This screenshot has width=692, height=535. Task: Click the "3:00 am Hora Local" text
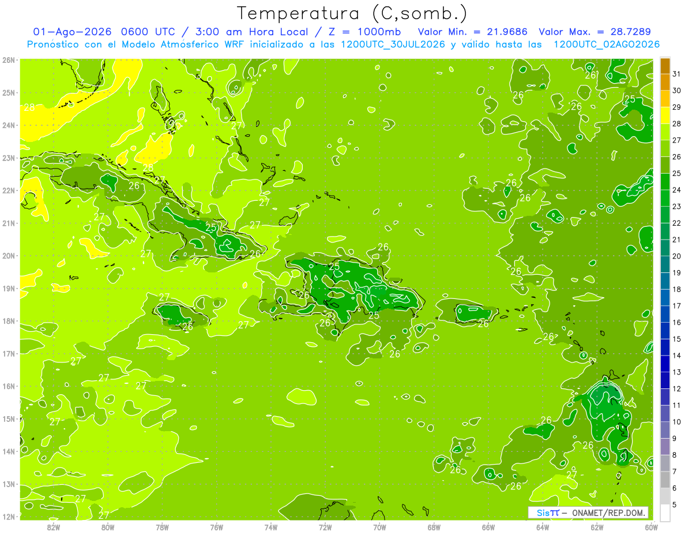click(x=253, y=32)
